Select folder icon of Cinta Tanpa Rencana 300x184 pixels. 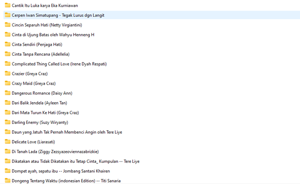tap(8, 54)
